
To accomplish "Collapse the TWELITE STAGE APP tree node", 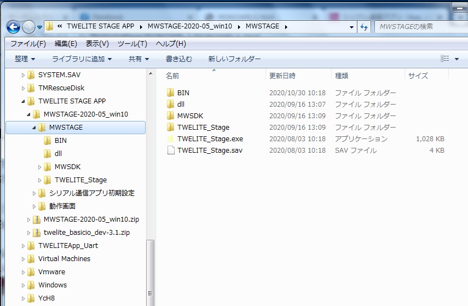I will (23, 101).
